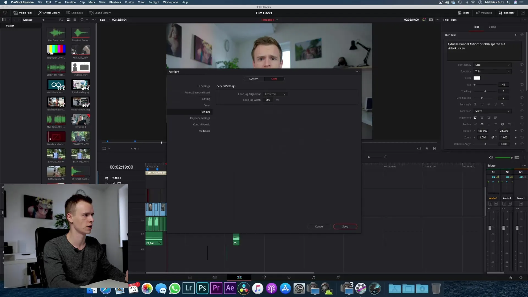Viewport: 528px width, 297px height.
Task: Open the Effects Library panel
Action: coord(49,13)
